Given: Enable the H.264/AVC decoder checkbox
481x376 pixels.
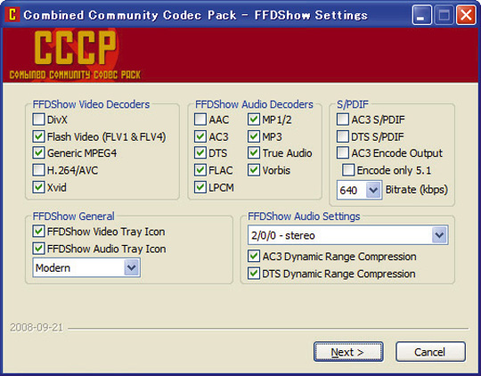Looking at the screenshot, I should pyautogui.click(x=38, y=170).
